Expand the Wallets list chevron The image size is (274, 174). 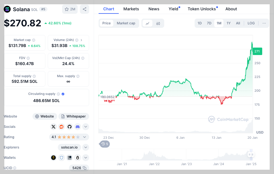click(x=86, y=158)
